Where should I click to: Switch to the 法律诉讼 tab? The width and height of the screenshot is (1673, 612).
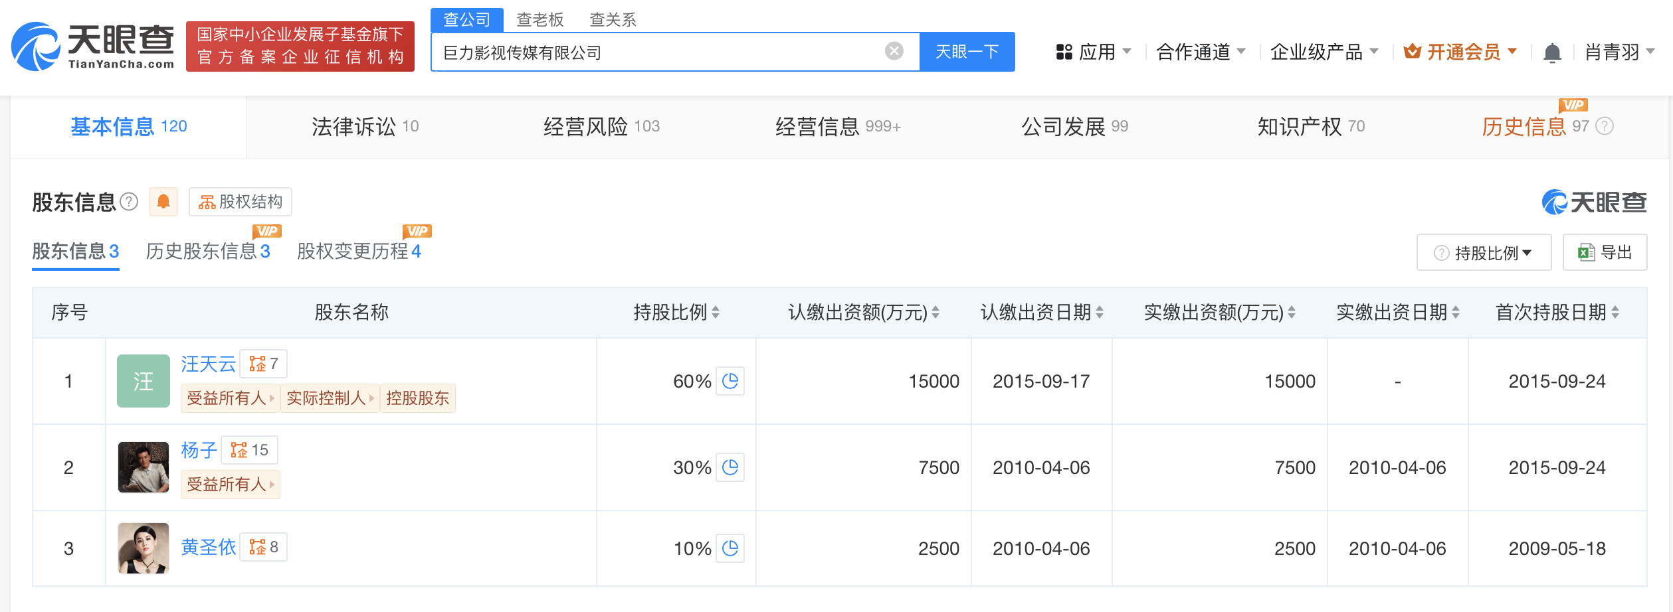[x=365, y=126]
